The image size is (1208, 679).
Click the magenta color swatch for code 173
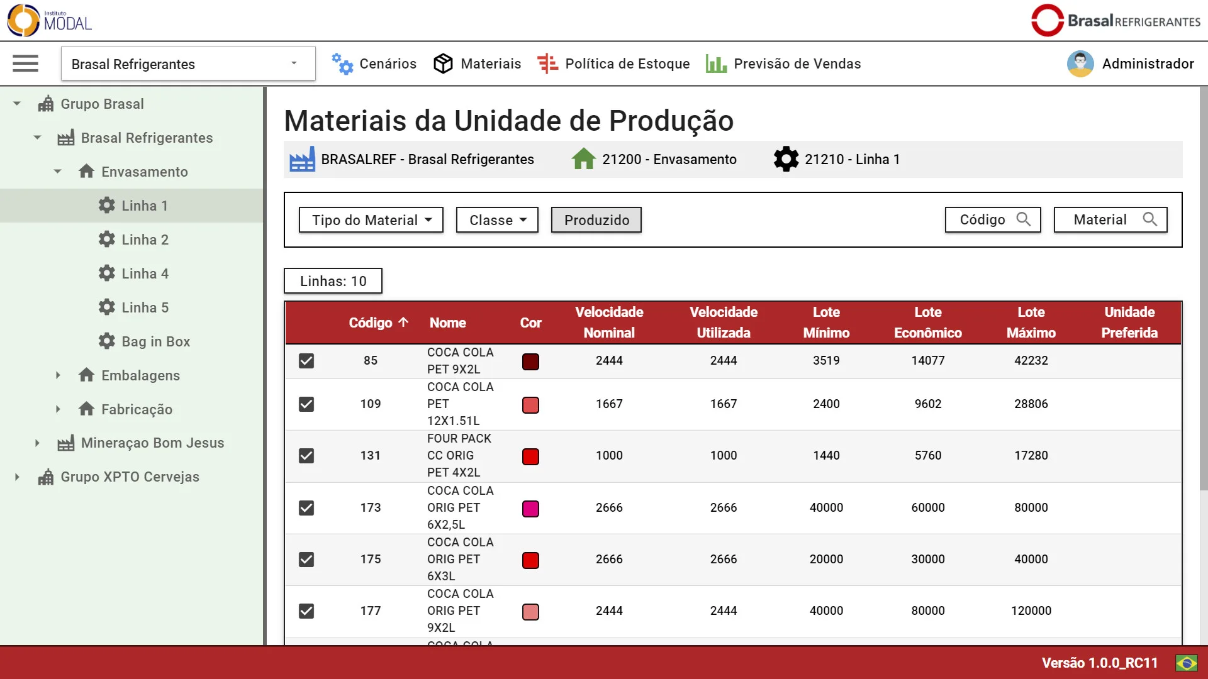coord(530,508)
